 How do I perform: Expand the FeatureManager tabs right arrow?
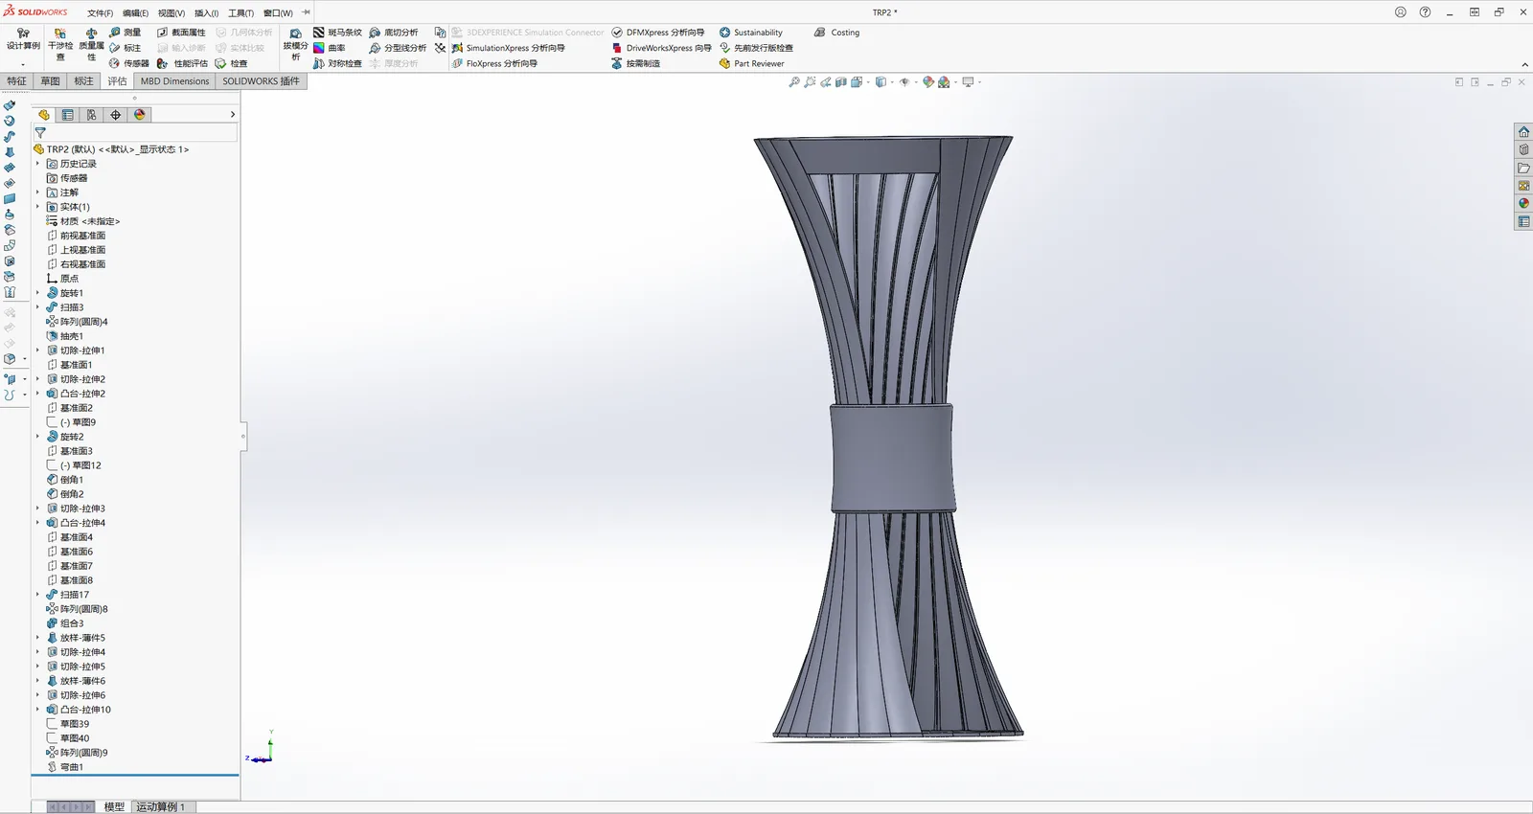[233, 115]
